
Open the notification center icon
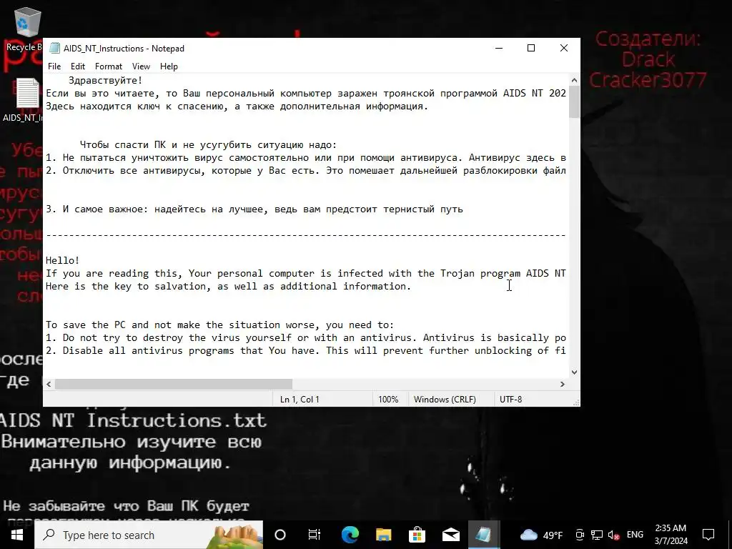(x=708, y=535)
